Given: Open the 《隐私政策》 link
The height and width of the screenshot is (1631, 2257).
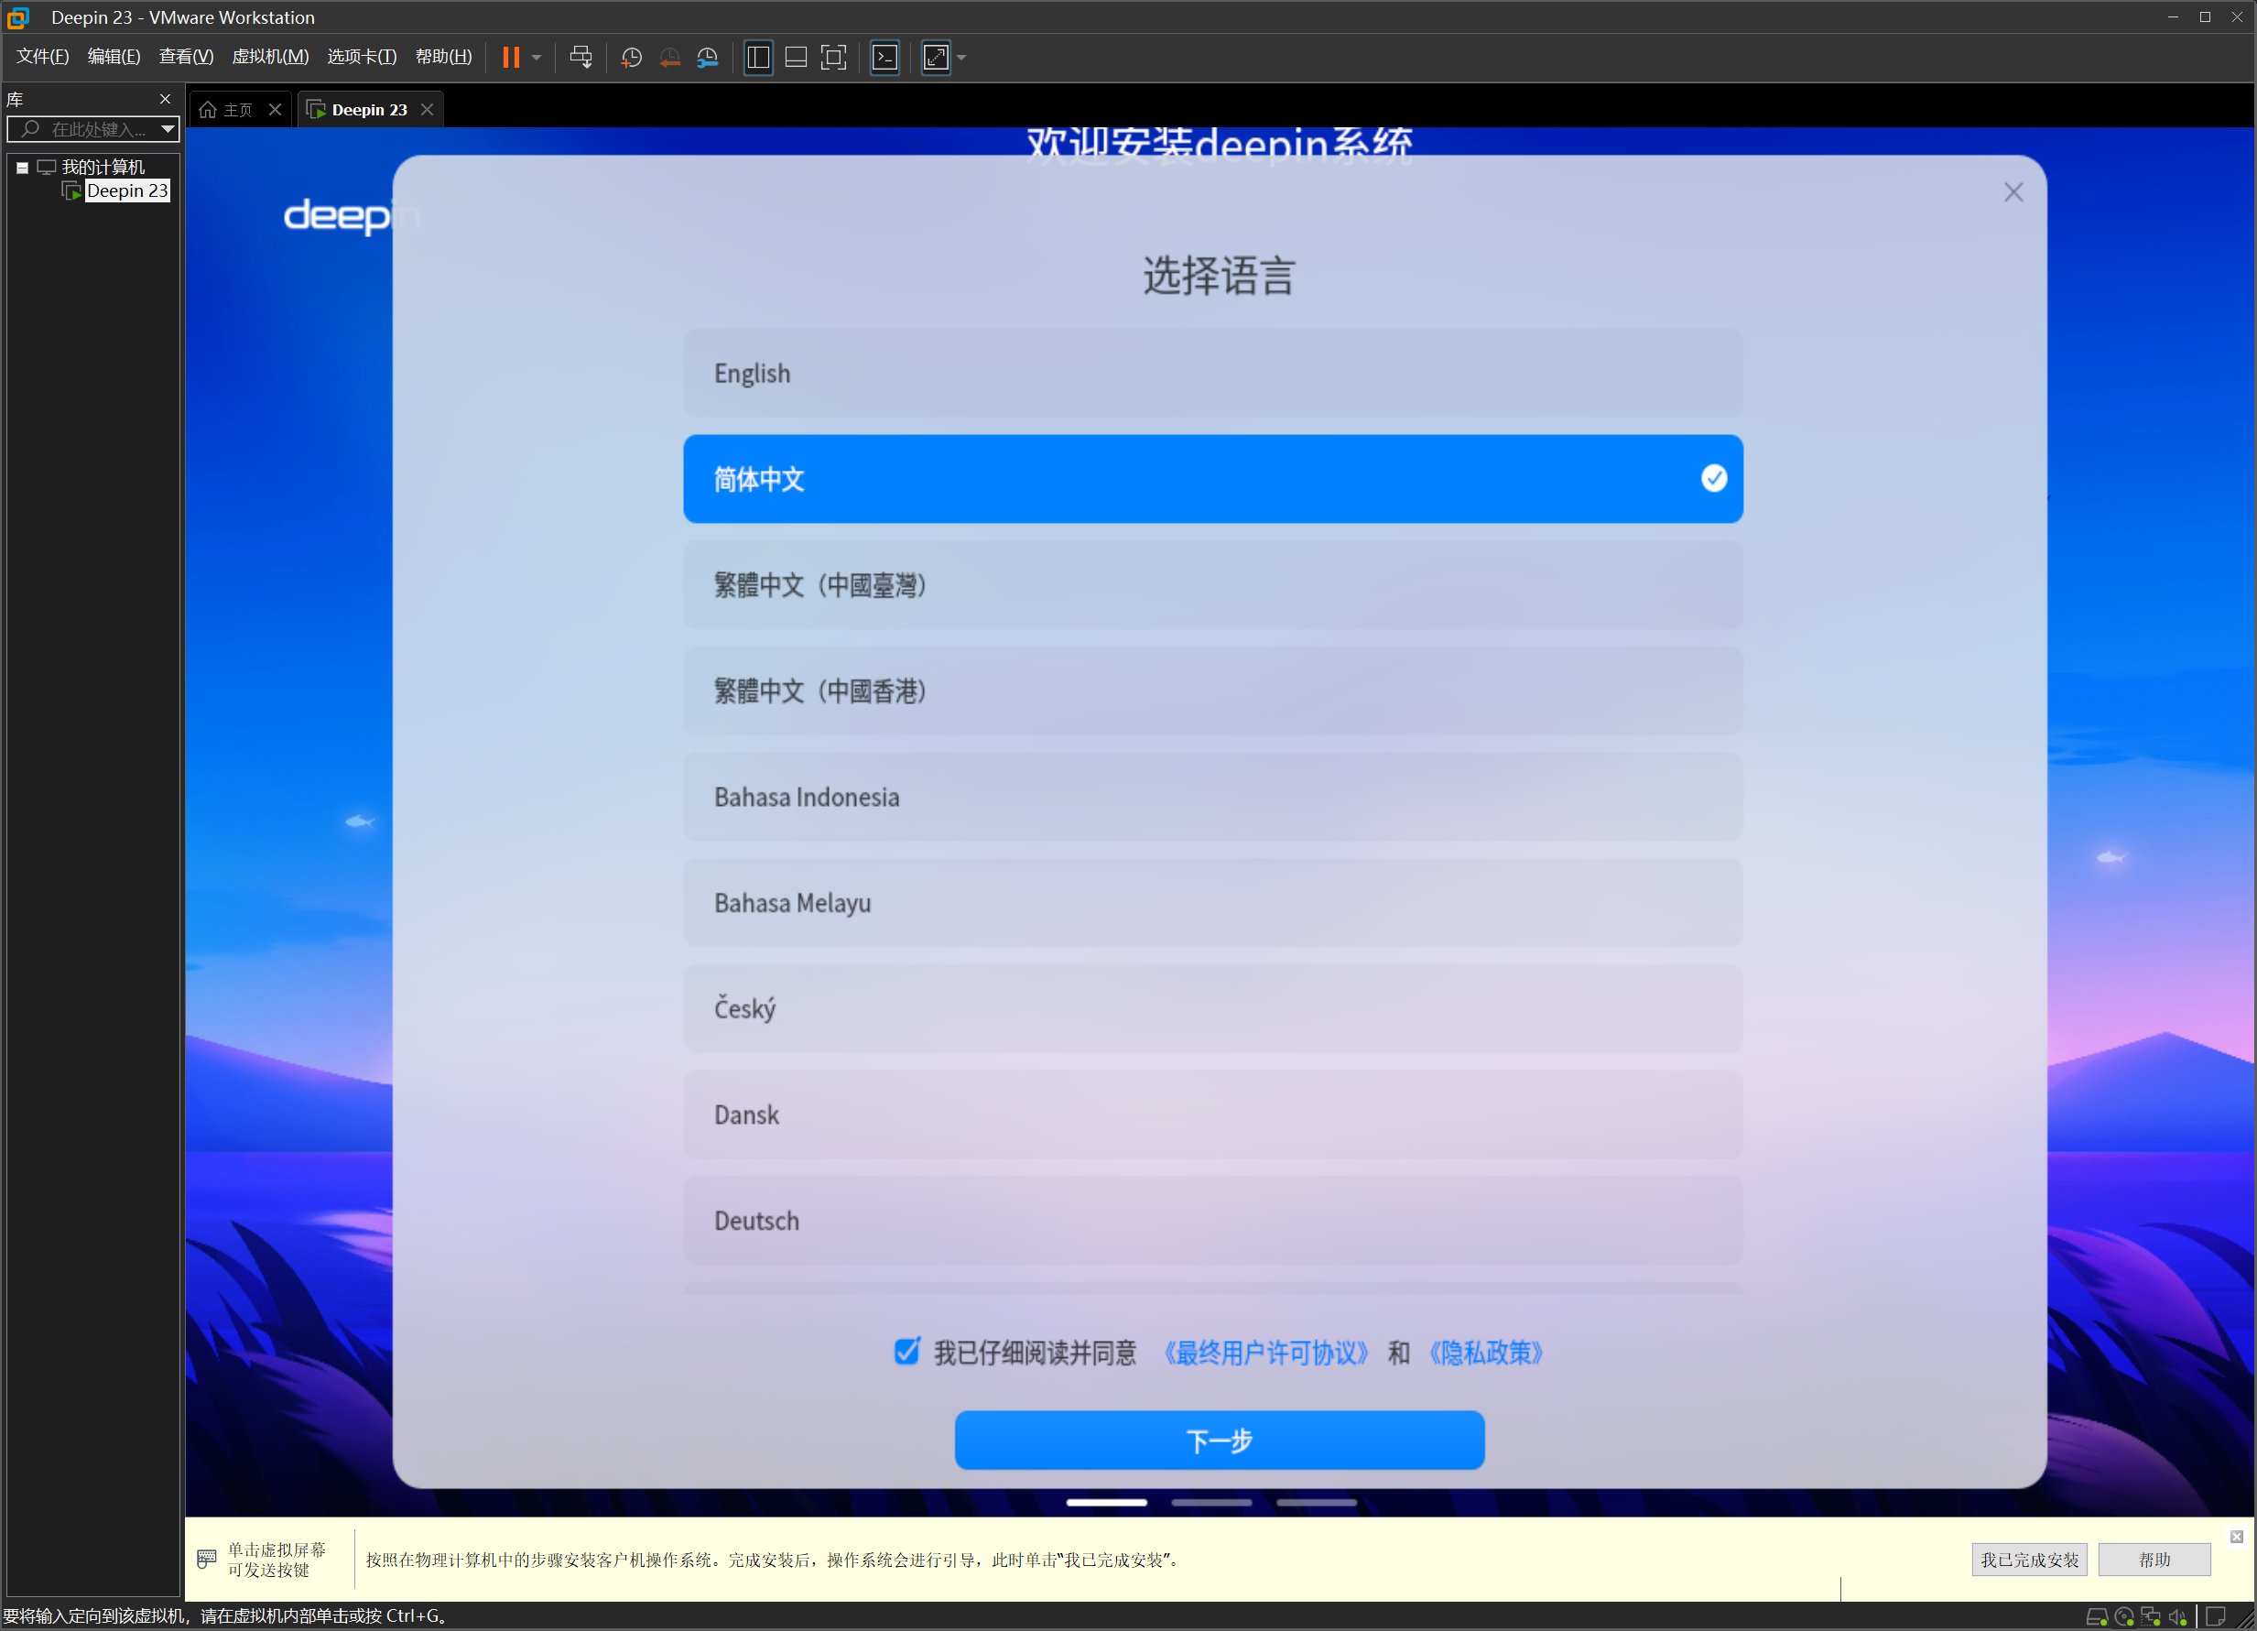Looking at the screenshot, I should coord(1486,1353).
